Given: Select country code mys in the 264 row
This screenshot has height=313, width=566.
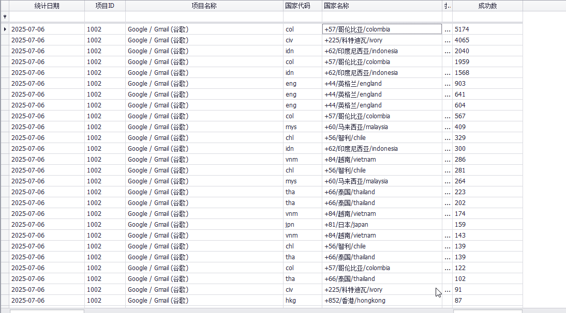Looking at the screenshot, I should click(x=303, y=181).
